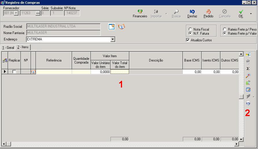
Task: Click the row selector arrow of first row
Action: 5,72
